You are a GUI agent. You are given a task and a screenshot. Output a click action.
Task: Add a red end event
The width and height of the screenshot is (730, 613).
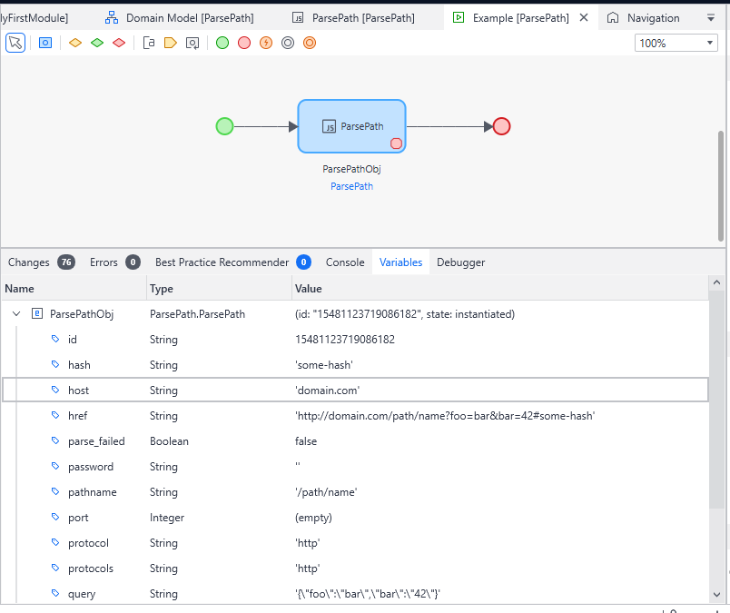point(244,43)
